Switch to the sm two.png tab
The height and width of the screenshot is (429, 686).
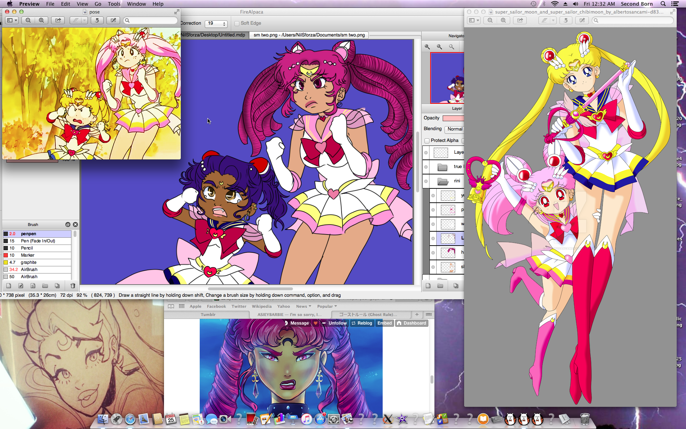point(309,35)
